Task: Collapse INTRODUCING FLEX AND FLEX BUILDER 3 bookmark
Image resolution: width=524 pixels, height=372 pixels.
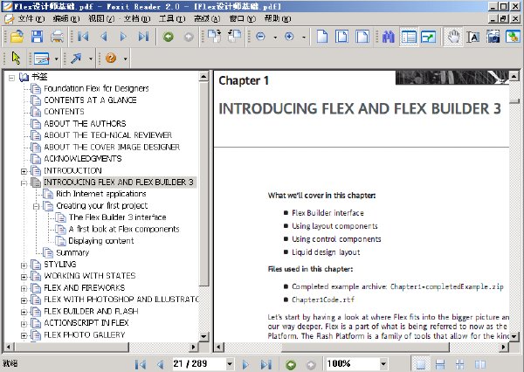Action: [x=24, y=183]
